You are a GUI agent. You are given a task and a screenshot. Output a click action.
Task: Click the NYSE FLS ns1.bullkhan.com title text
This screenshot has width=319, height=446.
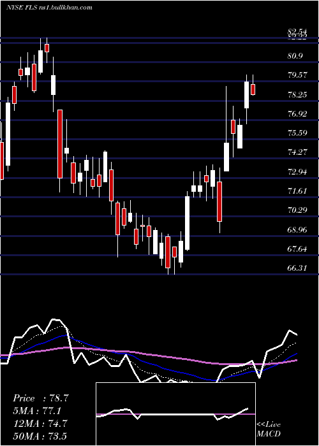click(50, 8)
